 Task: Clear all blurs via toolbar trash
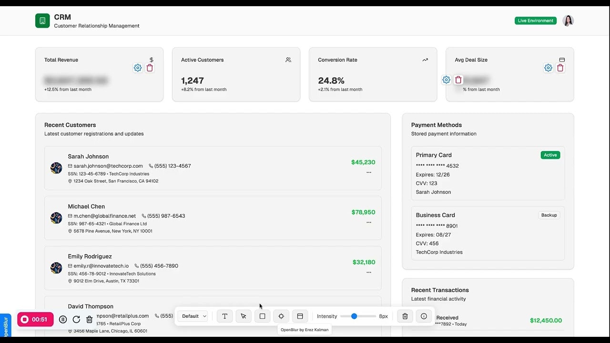(x=405, y=316)
